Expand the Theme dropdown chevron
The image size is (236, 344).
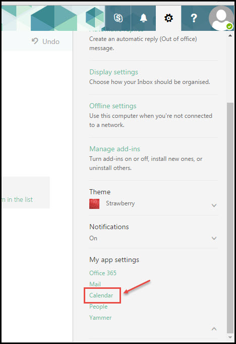pos(214,205)
